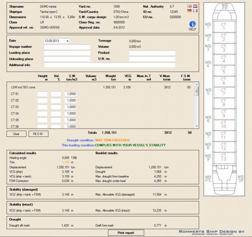The image size is (252, 237).
Task: Click the French flag language icon
Action: [195, 11]
